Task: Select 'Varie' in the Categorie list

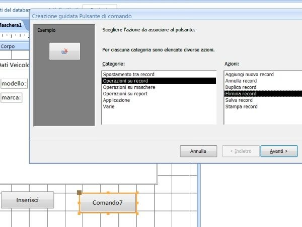Action: pos(109,107)
